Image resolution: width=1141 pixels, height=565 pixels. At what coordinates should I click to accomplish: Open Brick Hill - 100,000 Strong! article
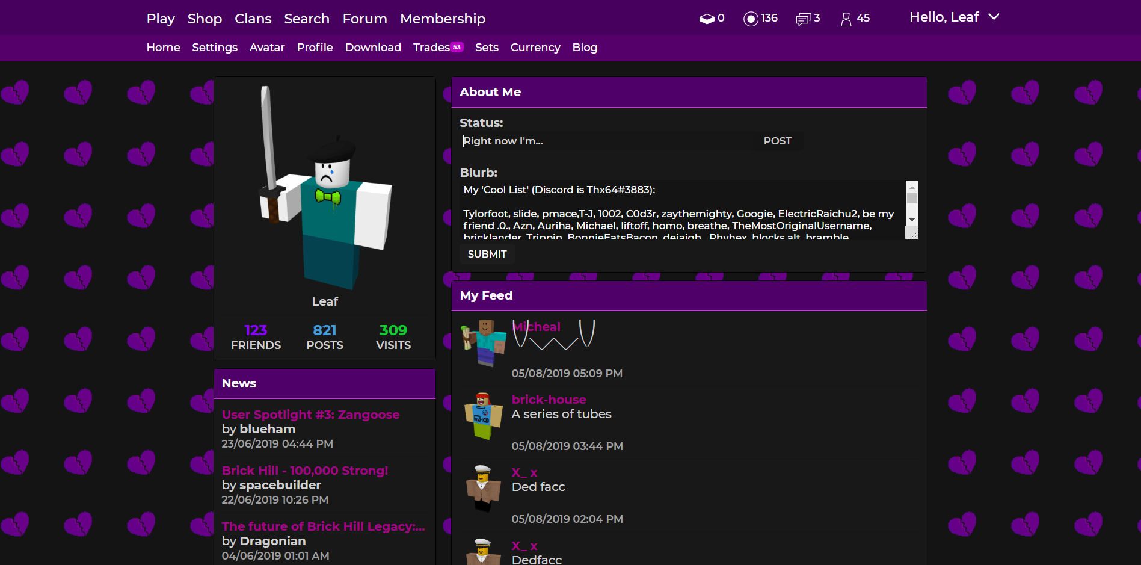click(305, 471)
